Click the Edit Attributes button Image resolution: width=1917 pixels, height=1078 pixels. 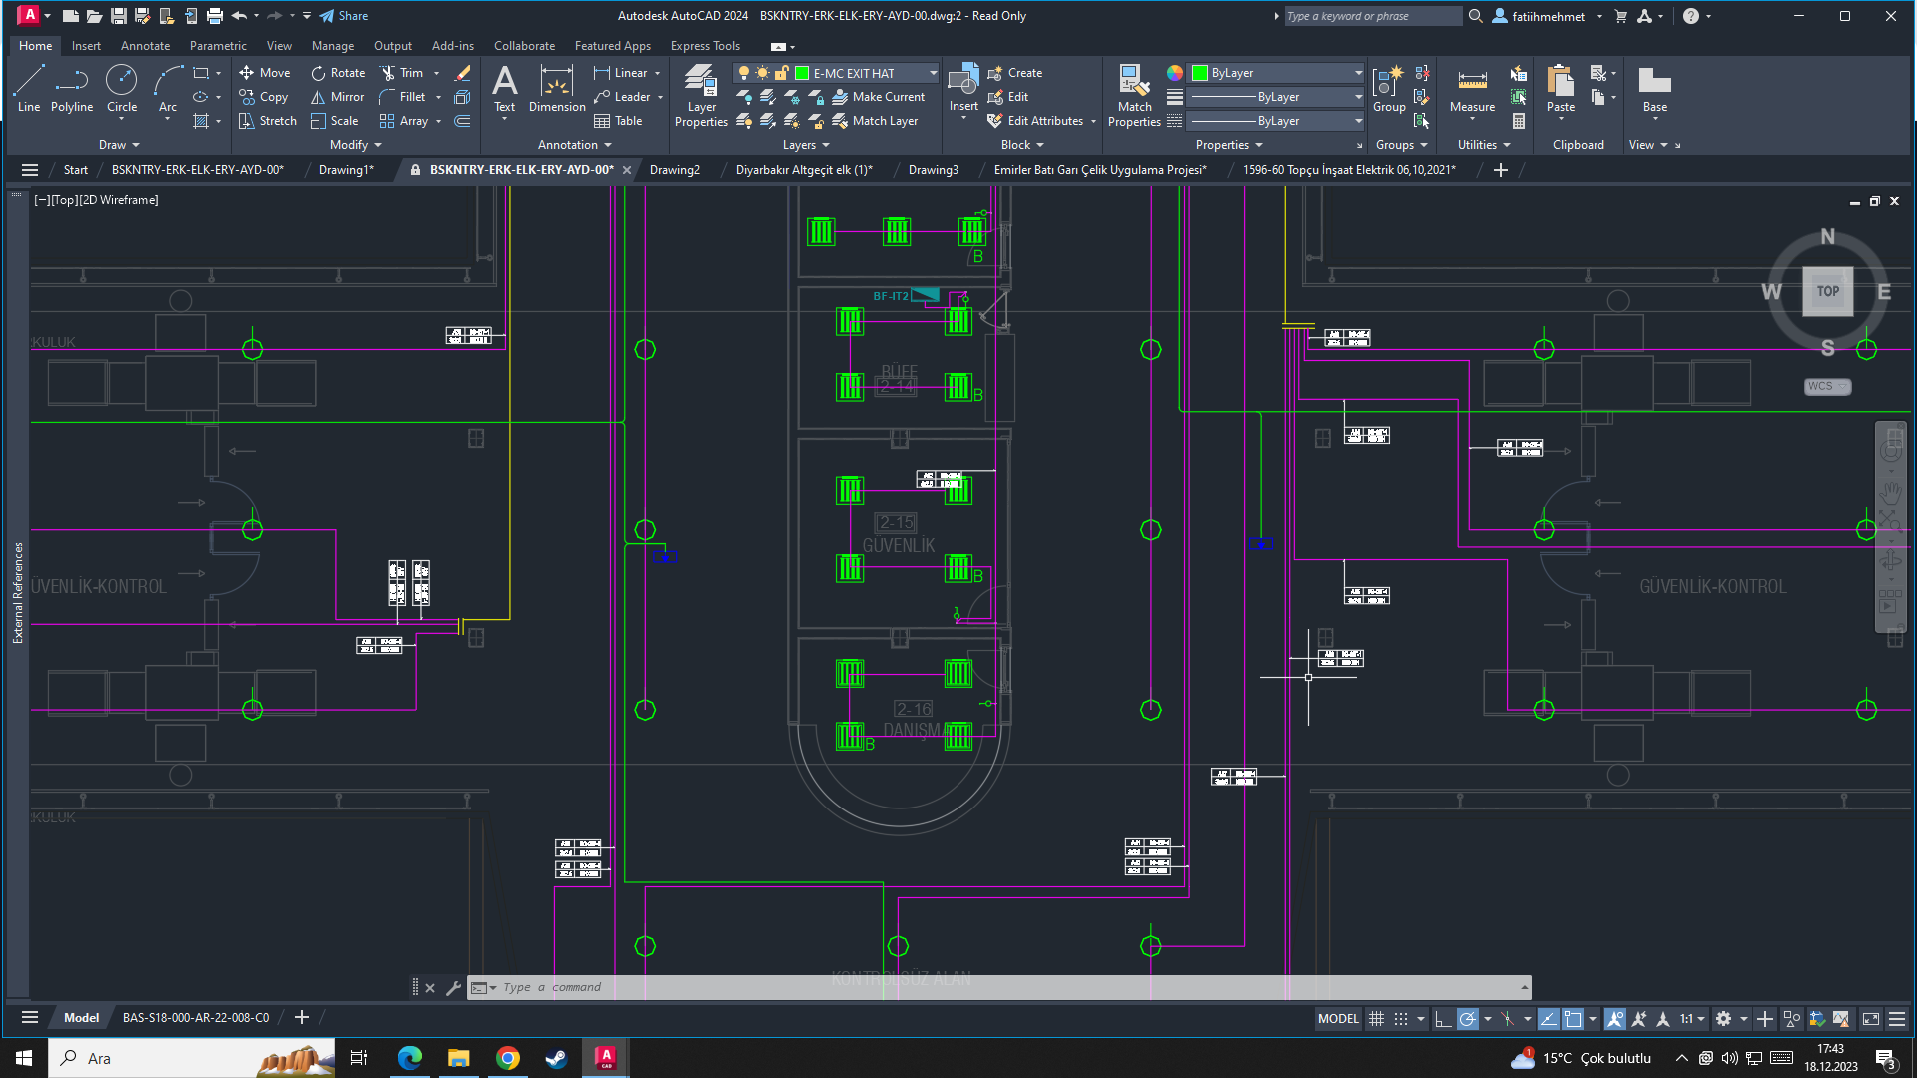tap(1043, 121)
